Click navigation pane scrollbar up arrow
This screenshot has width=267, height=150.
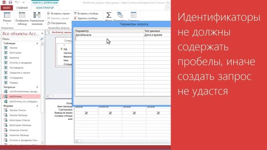click(x=42, y=43)
